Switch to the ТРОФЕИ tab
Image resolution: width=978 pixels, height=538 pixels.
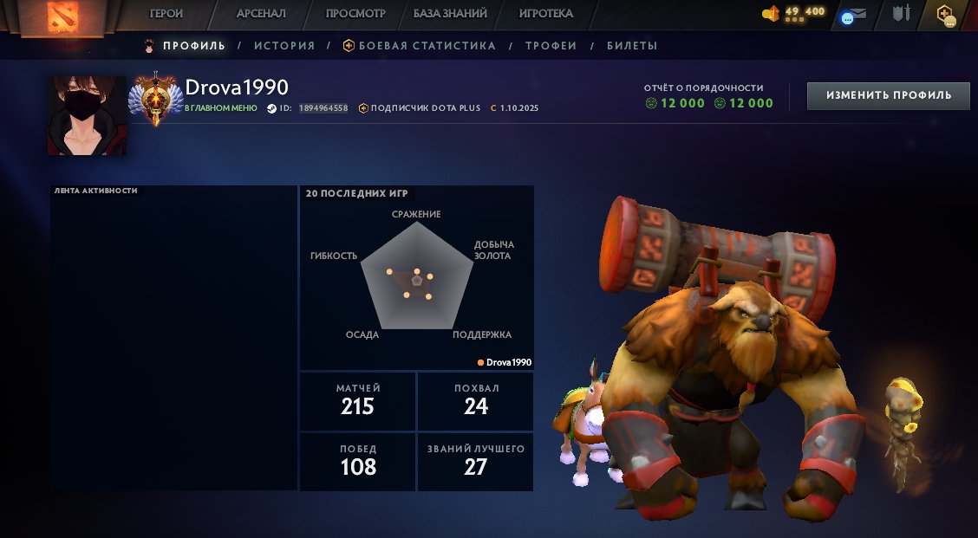tap(551, 46)
